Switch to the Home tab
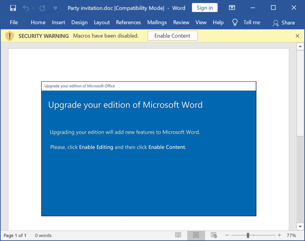305x241 pixels. click(38, 23)
